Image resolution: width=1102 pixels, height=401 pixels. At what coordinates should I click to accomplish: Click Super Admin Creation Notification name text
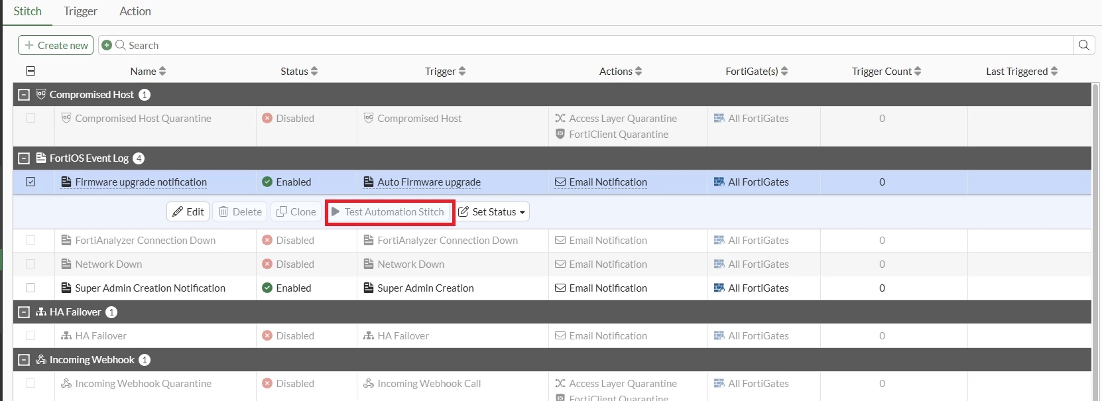click(x=150, y=288)
